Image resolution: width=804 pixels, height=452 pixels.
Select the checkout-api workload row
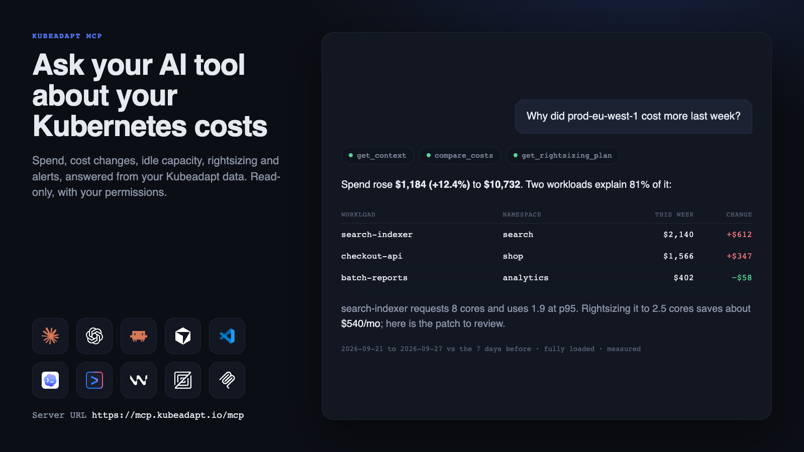coord(547,256)
